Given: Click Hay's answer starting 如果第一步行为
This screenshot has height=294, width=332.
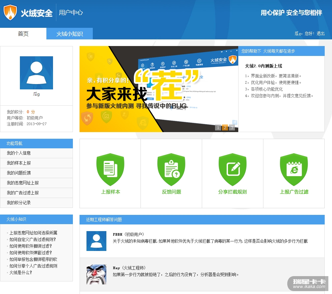Looking at the screenshot, I should click(176, 274).
